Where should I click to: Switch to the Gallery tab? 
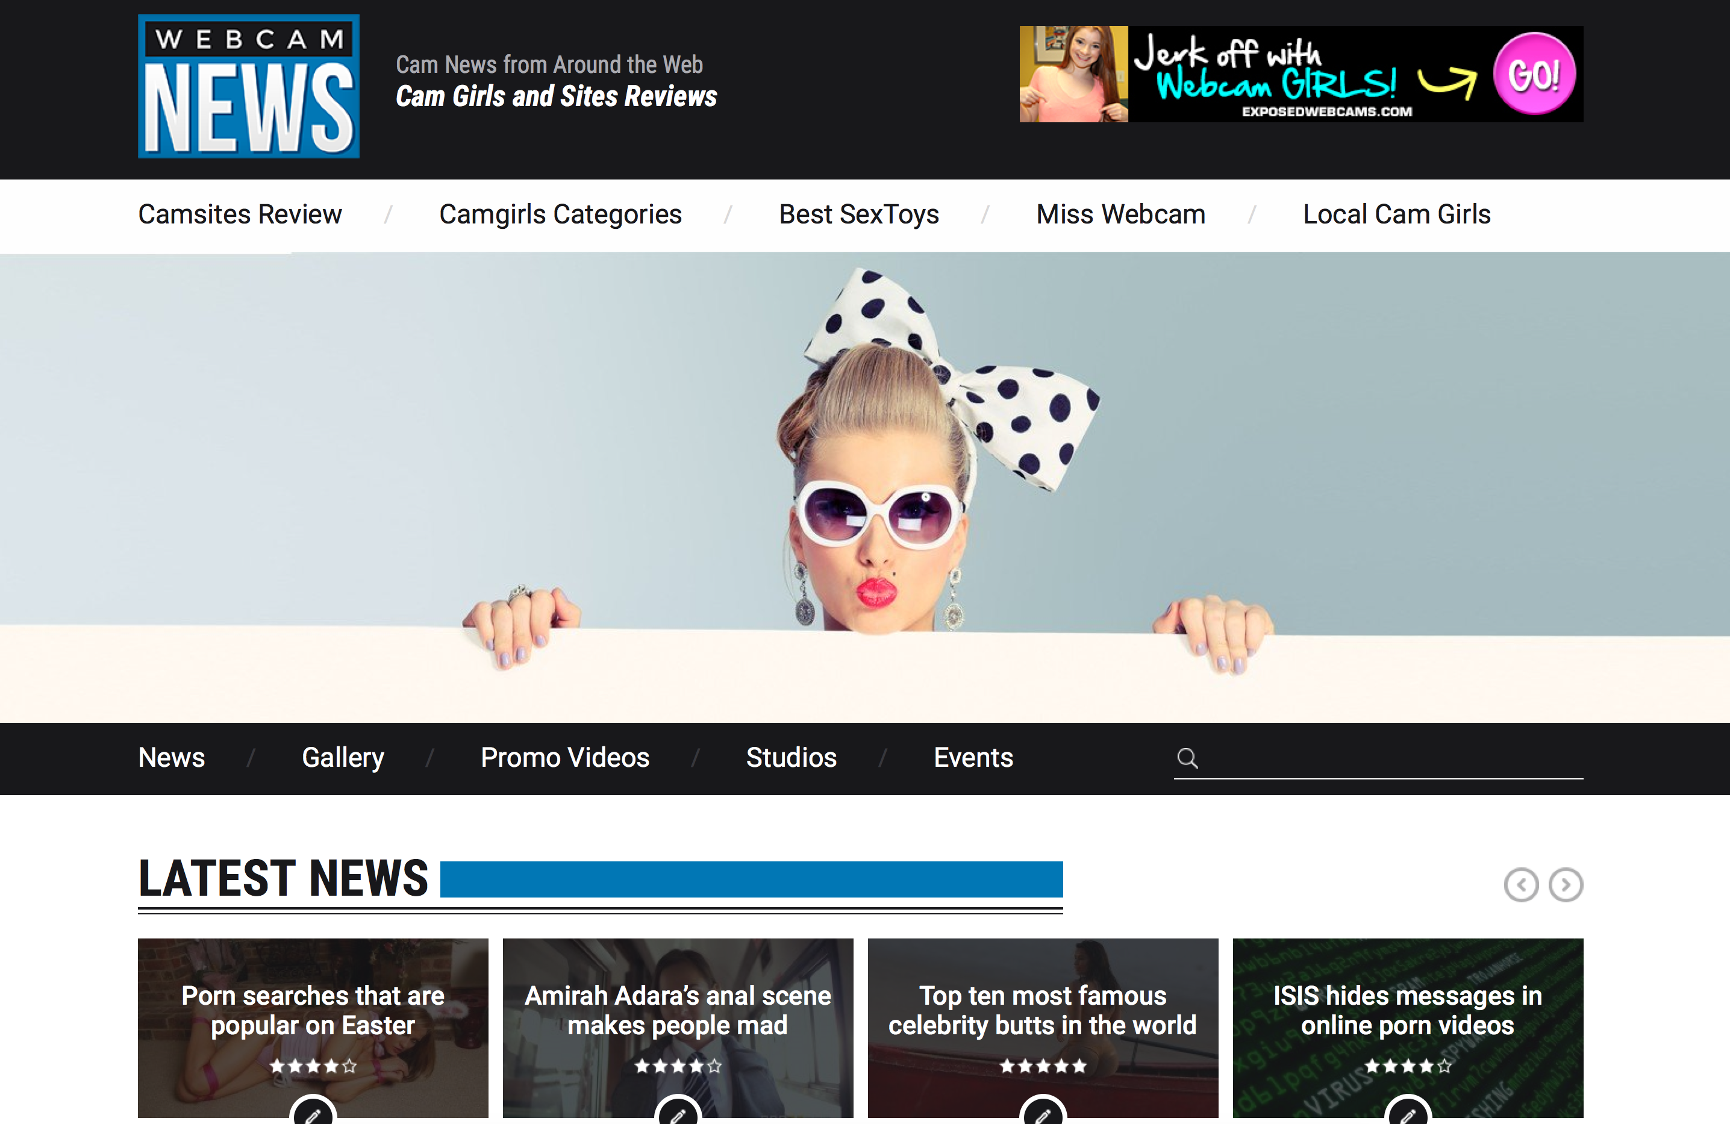[x=342, y=758]
